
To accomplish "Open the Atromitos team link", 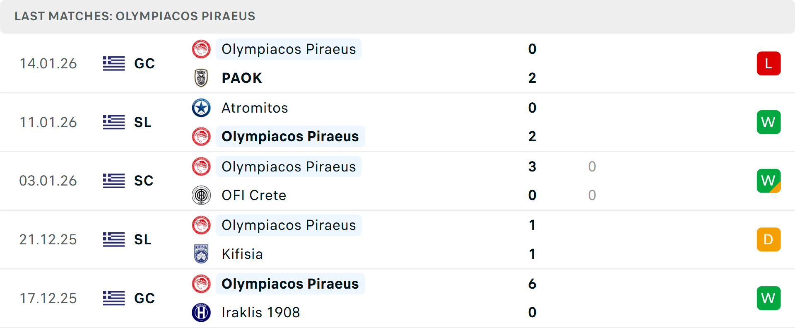I will point(255,108).
